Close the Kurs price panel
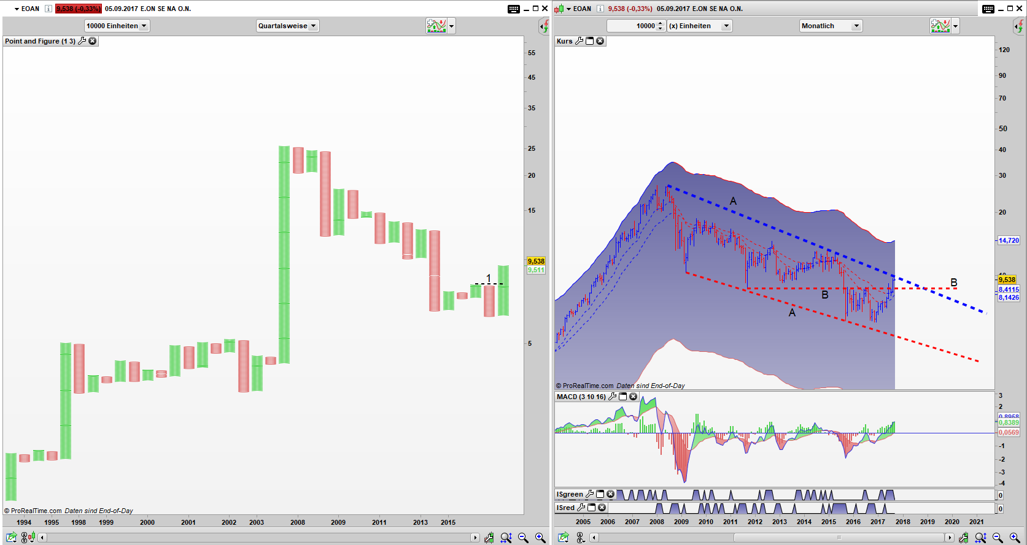This screenshot has height=545, width=1027. (600, 41)
